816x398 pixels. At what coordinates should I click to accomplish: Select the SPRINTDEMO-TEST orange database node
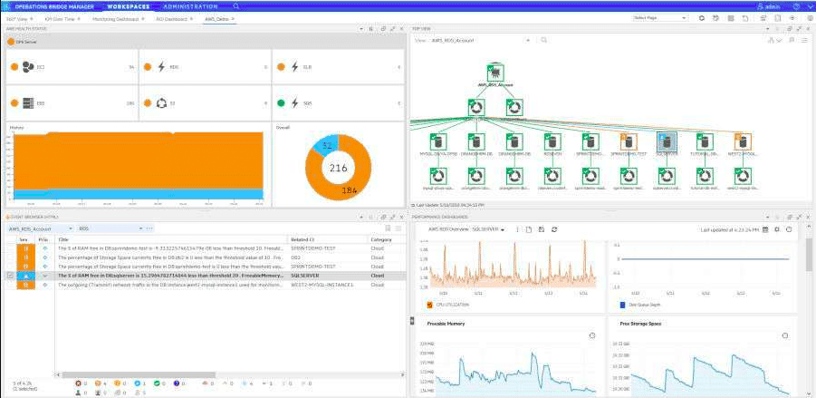629,141
